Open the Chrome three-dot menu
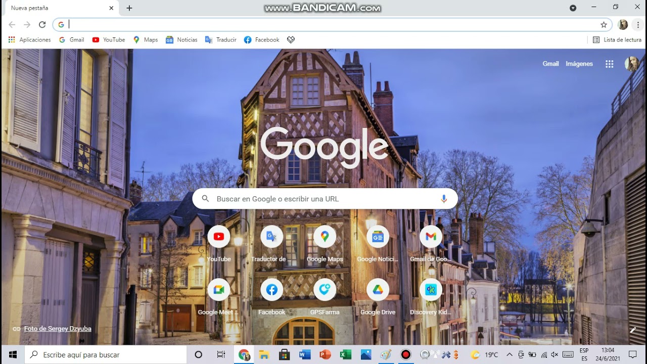 (638, 24)
